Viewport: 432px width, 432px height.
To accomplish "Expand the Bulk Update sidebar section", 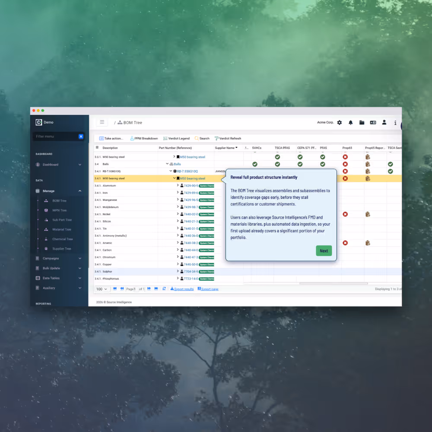I will tap(58, 268).
